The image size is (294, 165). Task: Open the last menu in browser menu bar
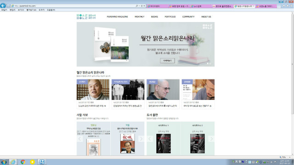tap(51, 10)
